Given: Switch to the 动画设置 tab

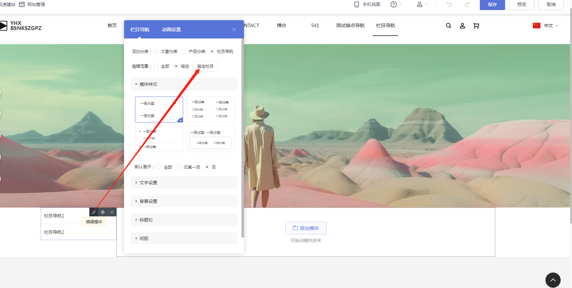Looking at the screenshot, I should pos(171,29).
